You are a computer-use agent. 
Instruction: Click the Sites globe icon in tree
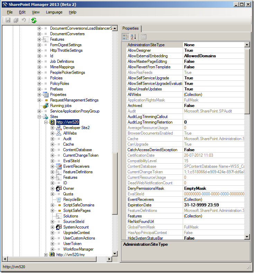(46, 117)
